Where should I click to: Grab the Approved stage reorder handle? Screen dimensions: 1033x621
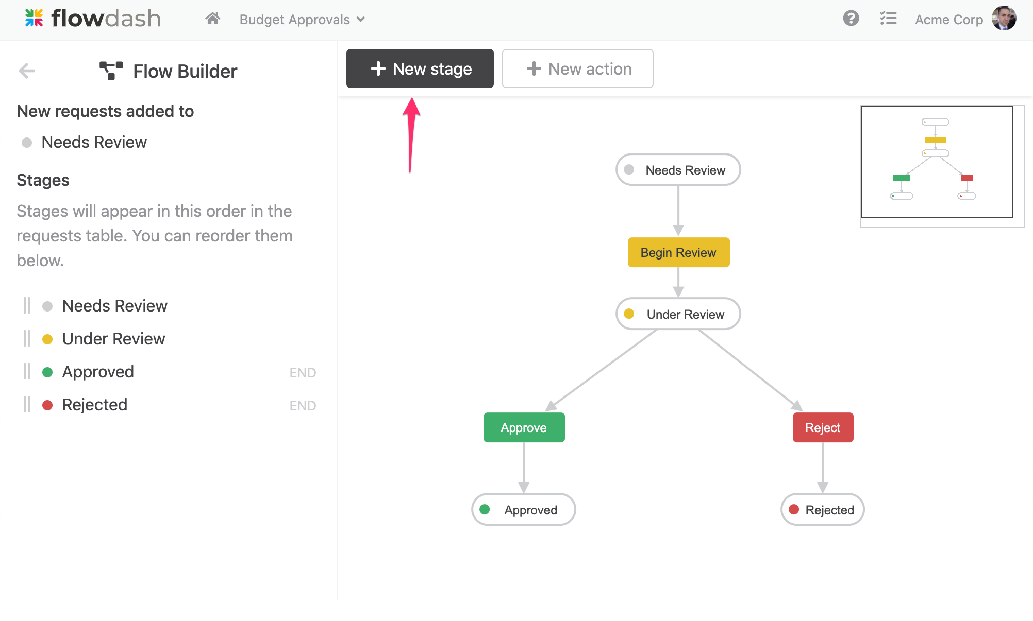tap(27, 372)
